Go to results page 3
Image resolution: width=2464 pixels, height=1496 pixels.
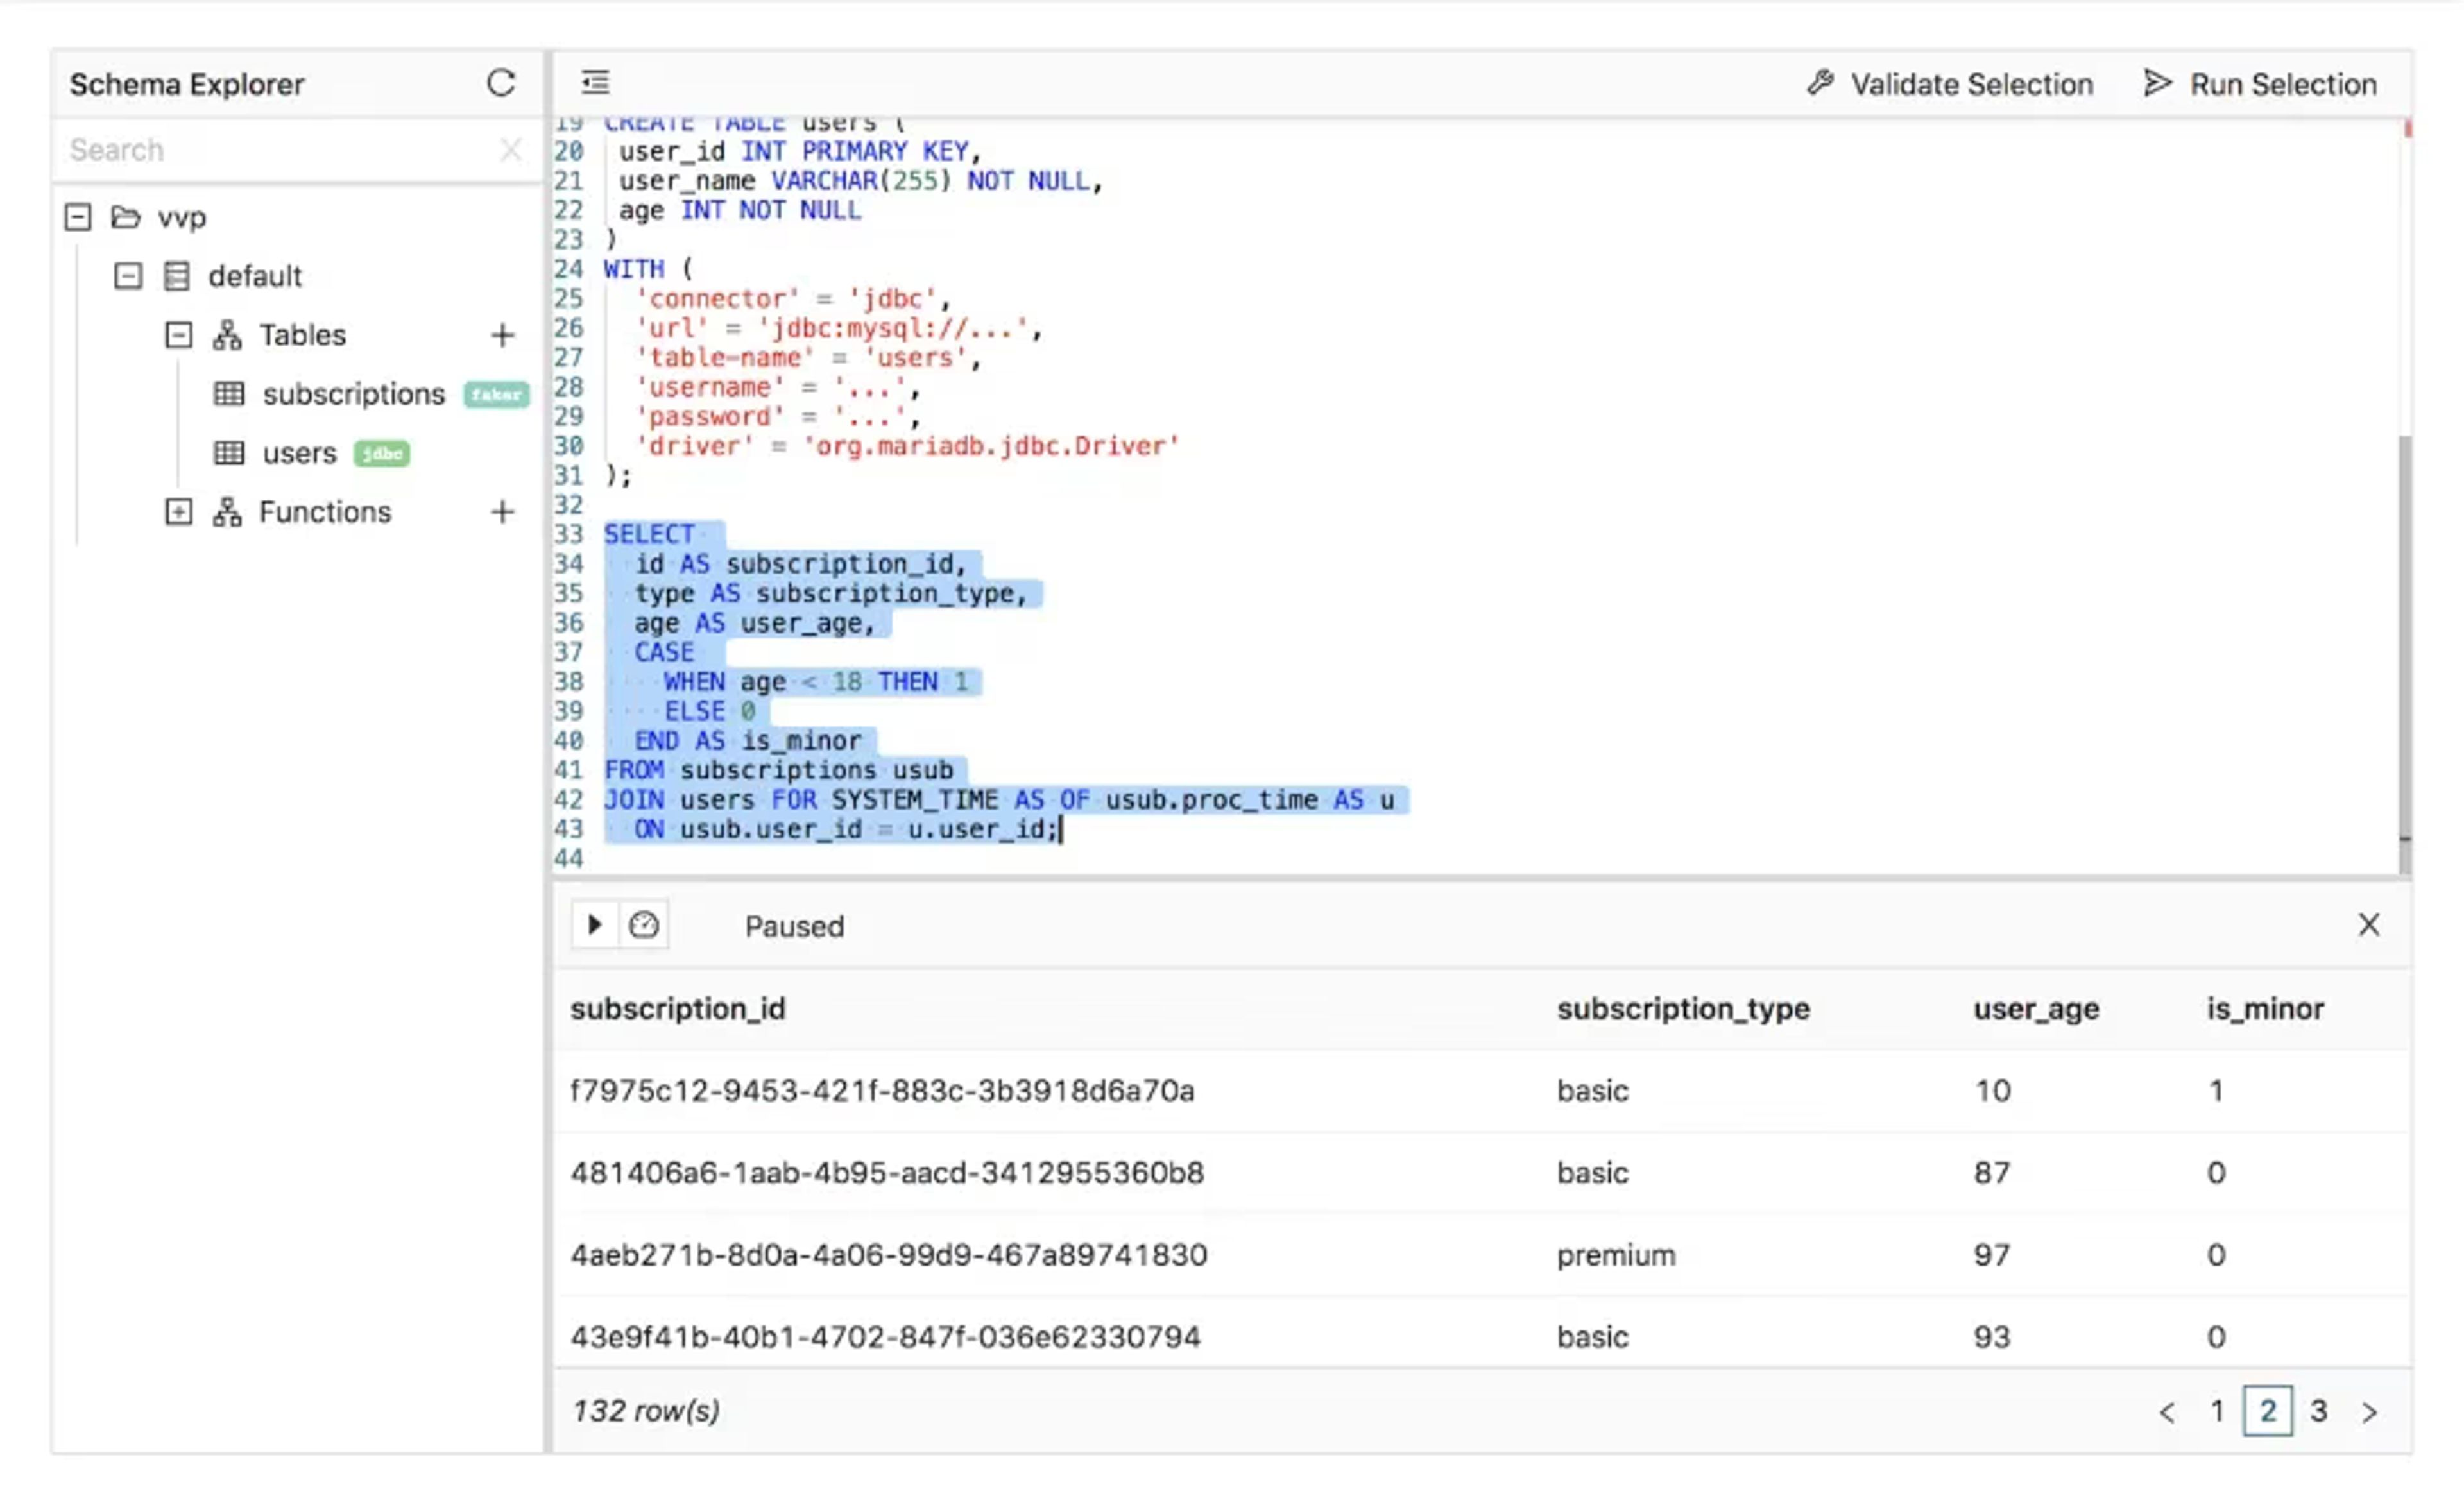(x=2319, y=1411)
